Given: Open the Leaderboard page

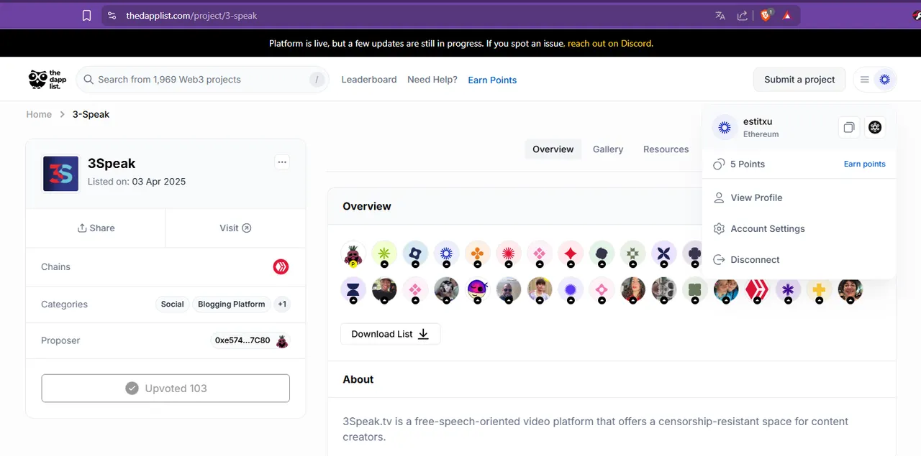Looking at the screenshot, I should (x=369, y=80).
